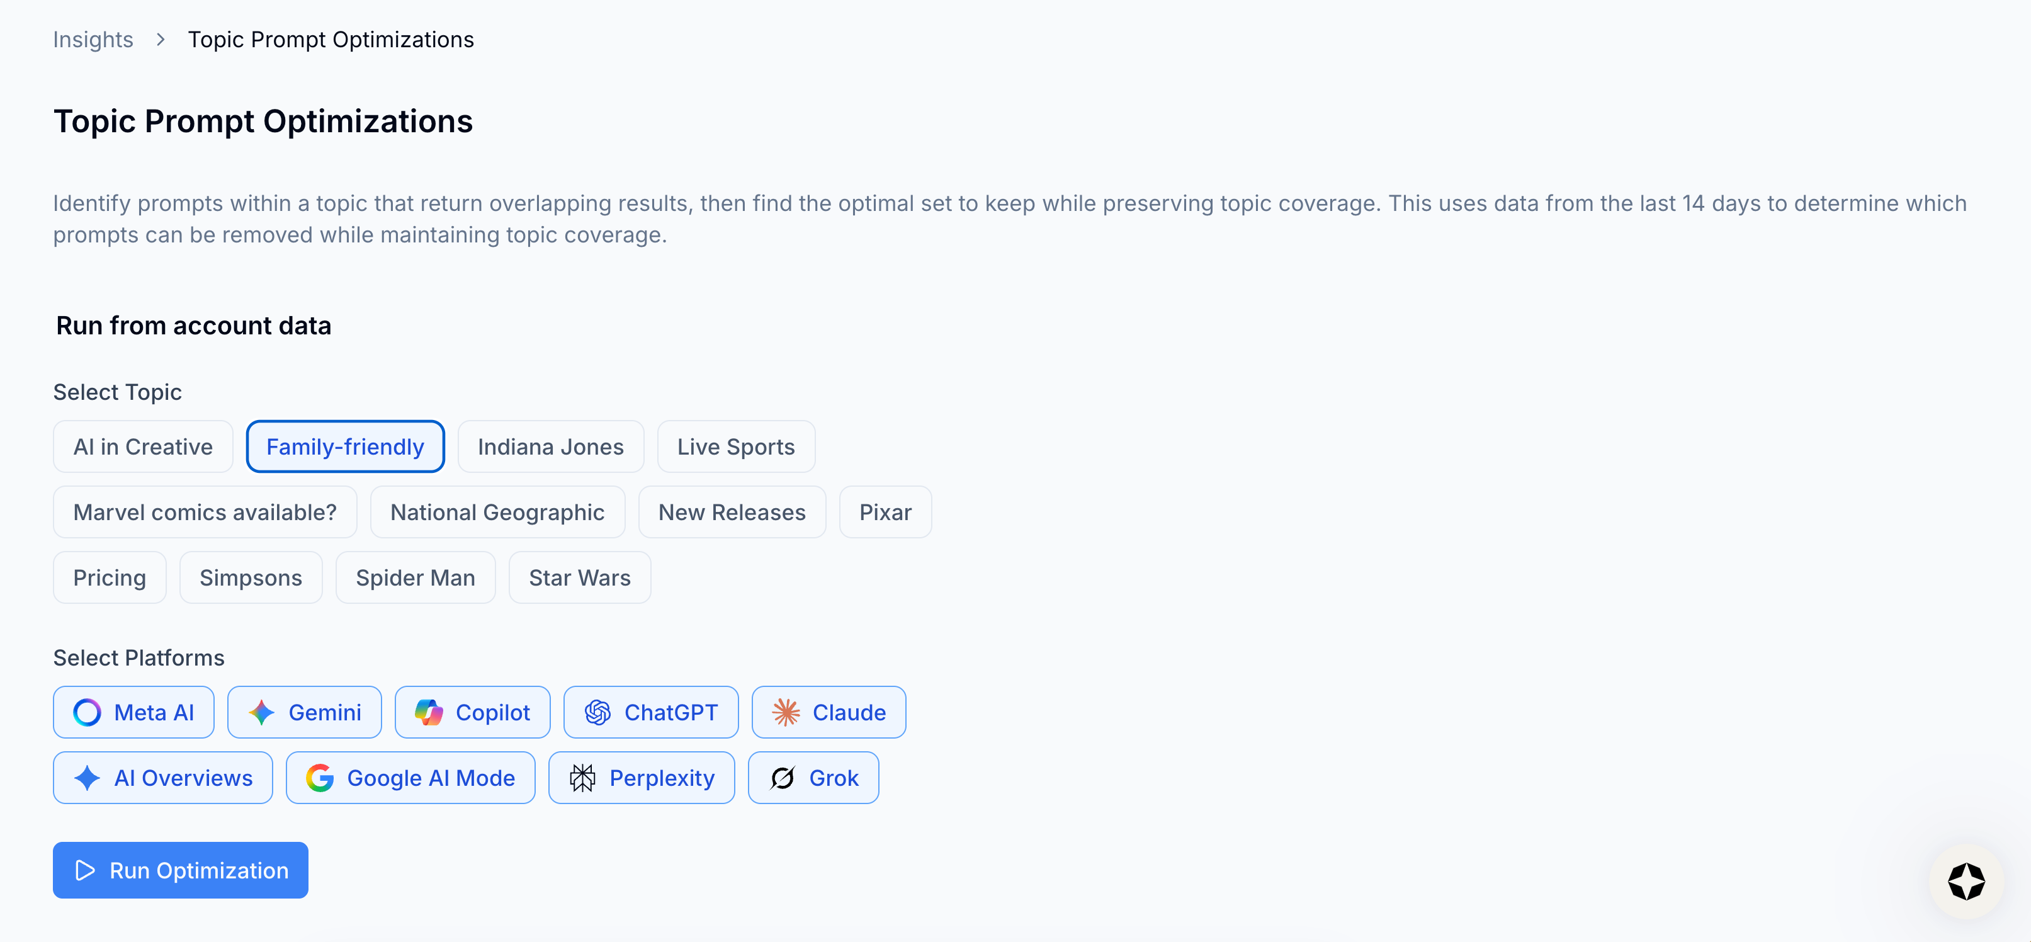Click the Grok slashed-circle icon
This screenshot has width=2031, height=942.
click(782, 778)
